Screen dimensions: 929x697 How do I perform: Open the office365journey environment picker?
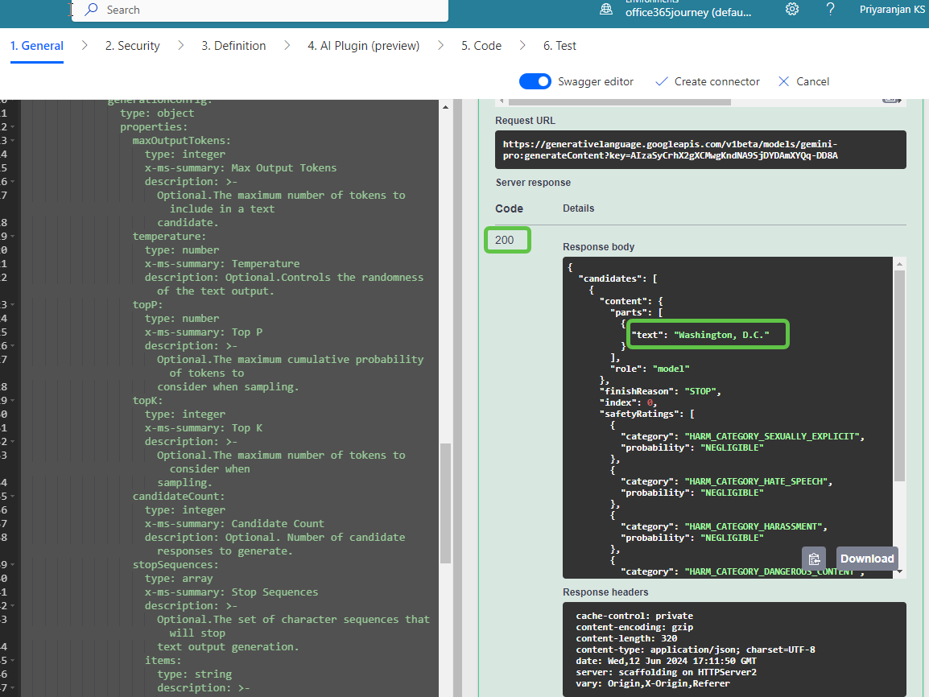pyautogui.click(x=687, y=11)
